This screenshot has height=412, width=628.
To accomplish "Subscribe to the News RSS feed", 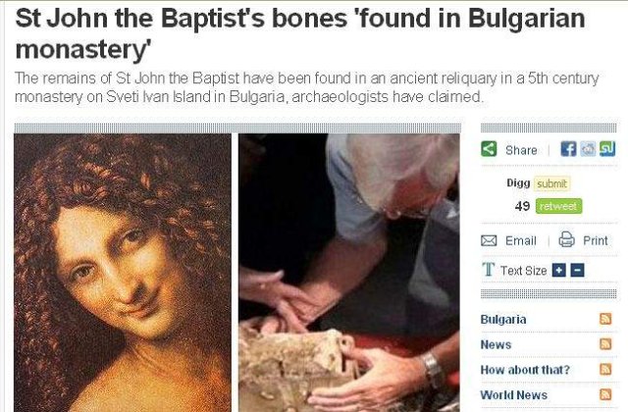I will click(x=605, y=344).
